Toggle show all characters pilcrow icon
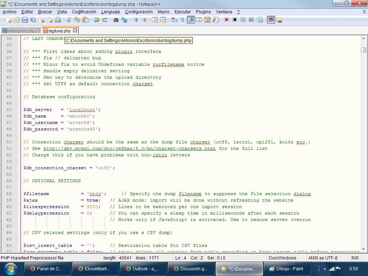The image size is (368, 276). pyautogui.click(x=182, y=20)
